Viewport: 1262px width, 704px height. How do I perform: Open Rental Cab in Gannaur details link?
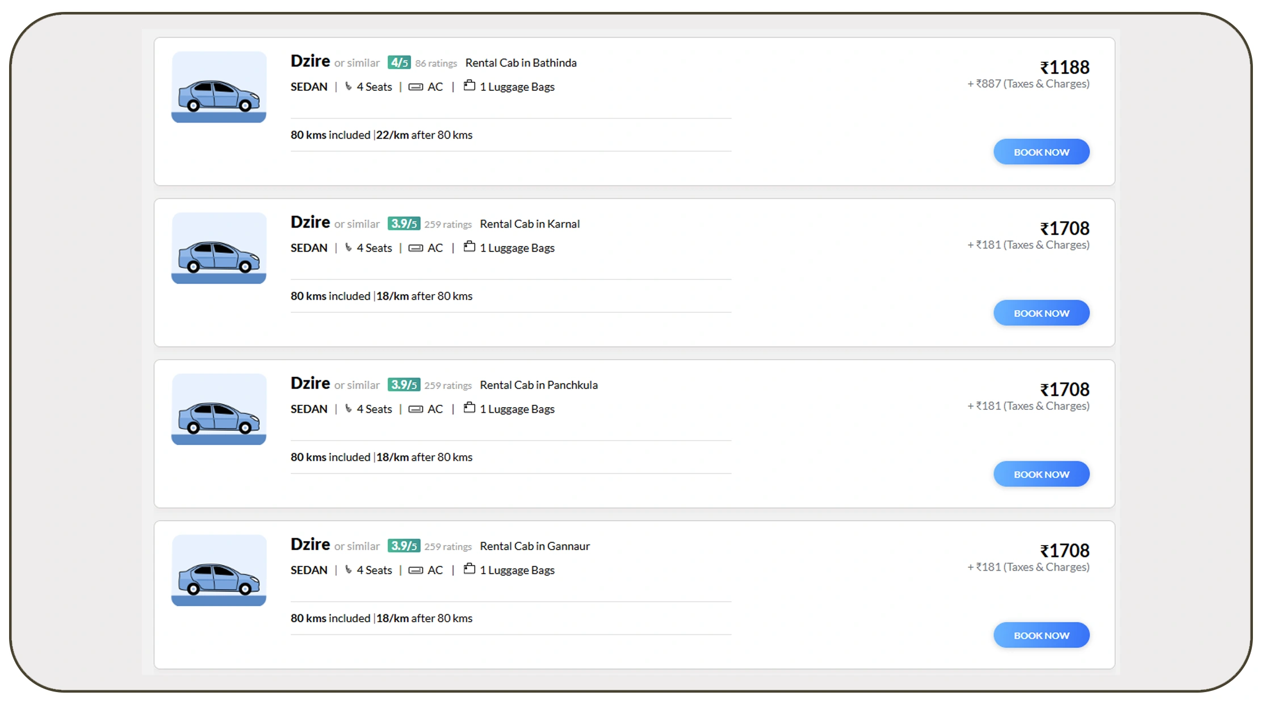[534, 546]
